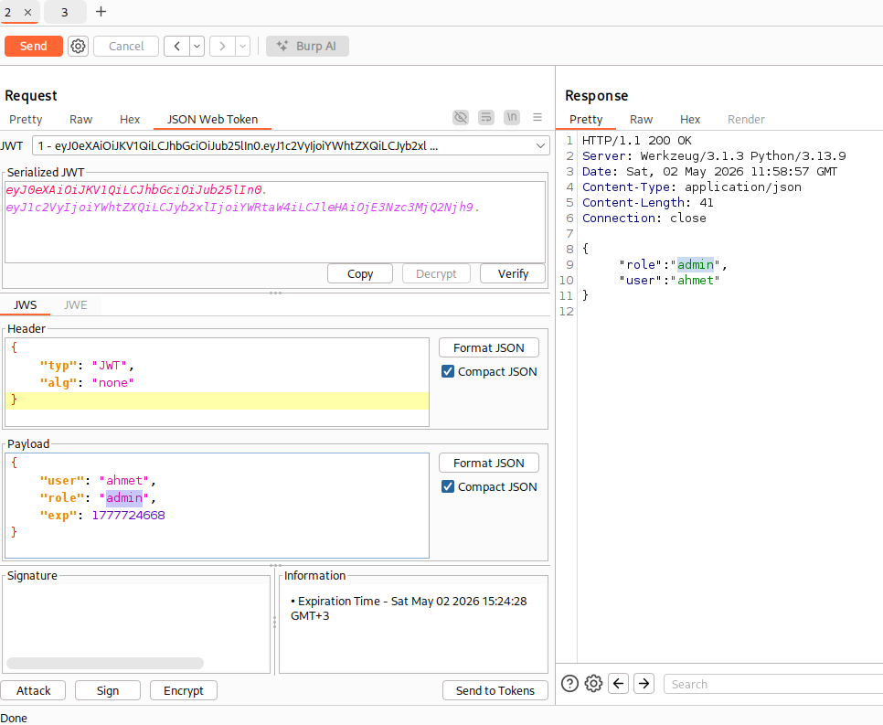Toggle word wrap icon in Request panel
Screen dimensions: 883x725
click(x=486, y=117)
